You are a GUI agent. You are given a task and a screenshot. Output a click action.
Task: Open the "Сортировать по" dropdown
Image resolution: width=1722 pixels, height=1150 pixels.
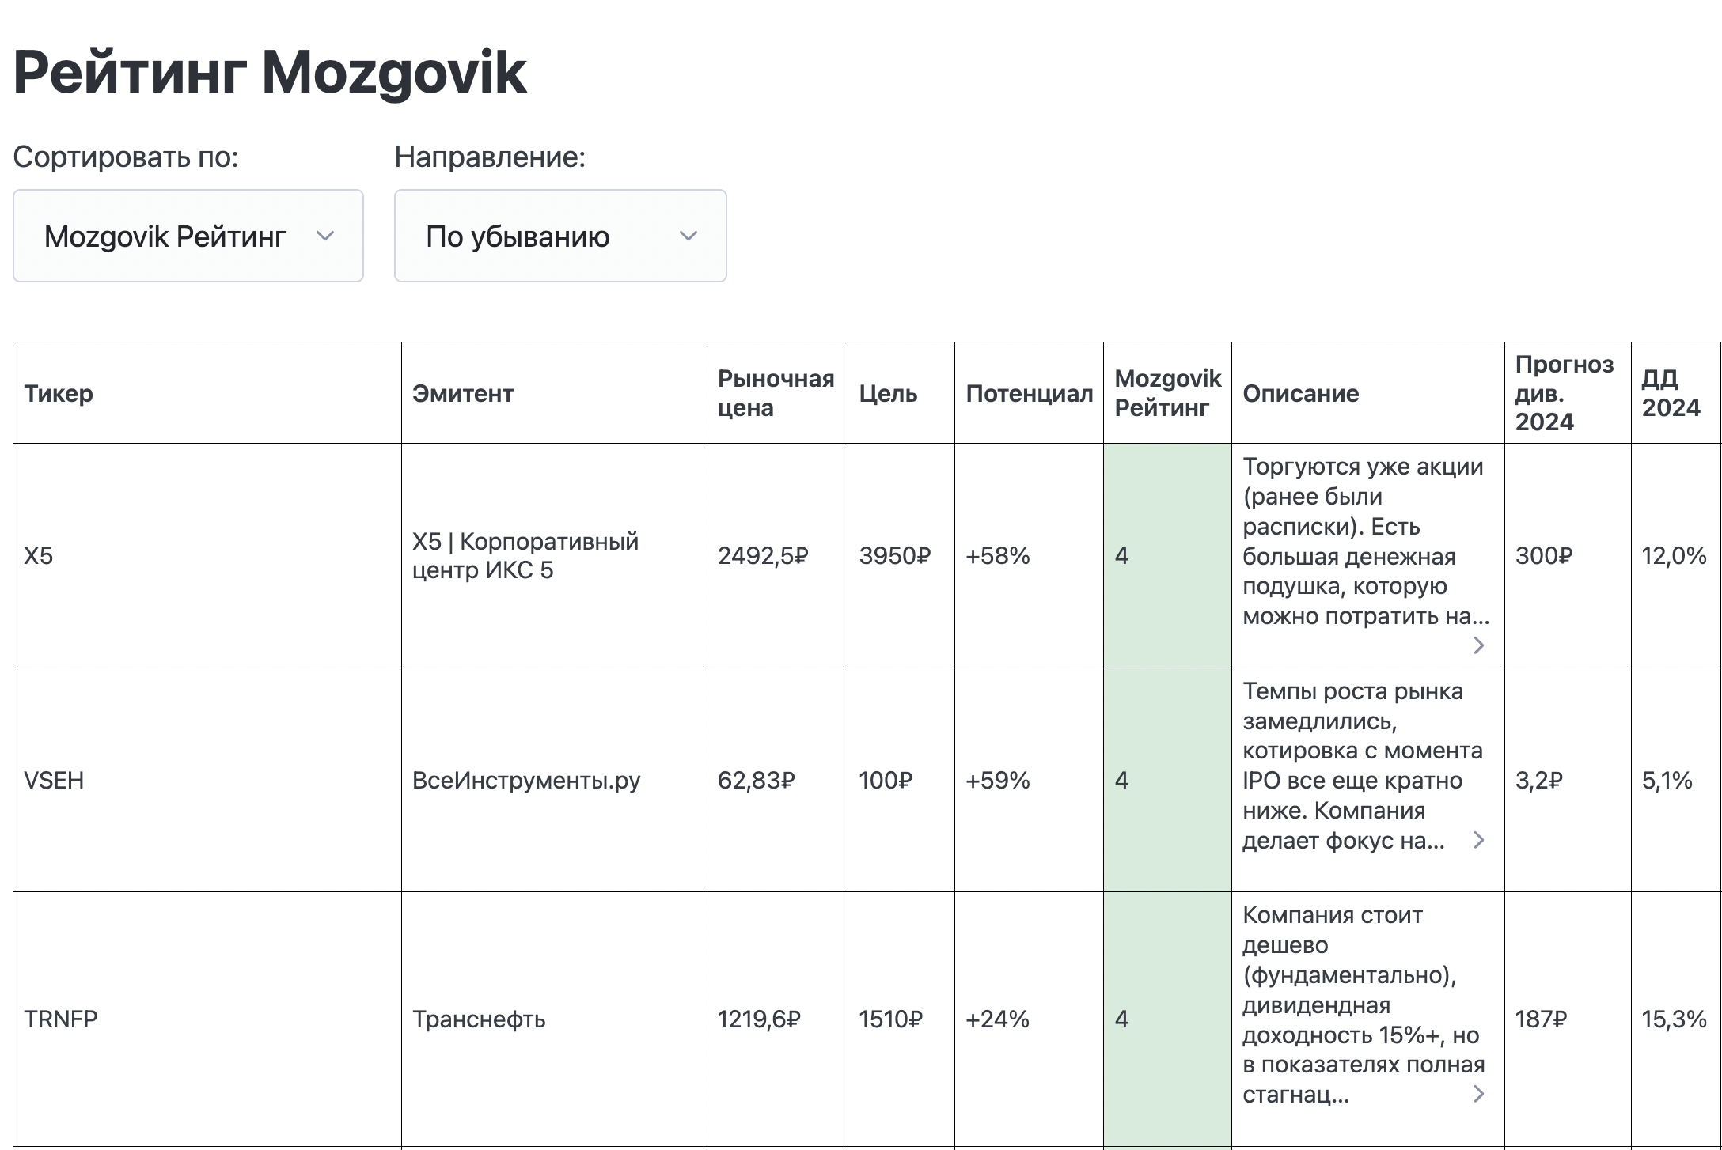pos(188,235)
